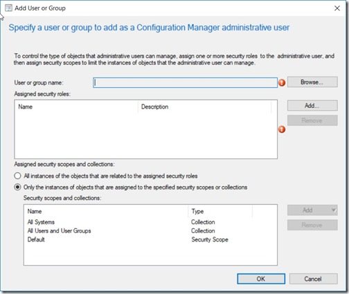Open the Add dropdown for security scopes
349x294 pixels.
click(x=312, y=210)
